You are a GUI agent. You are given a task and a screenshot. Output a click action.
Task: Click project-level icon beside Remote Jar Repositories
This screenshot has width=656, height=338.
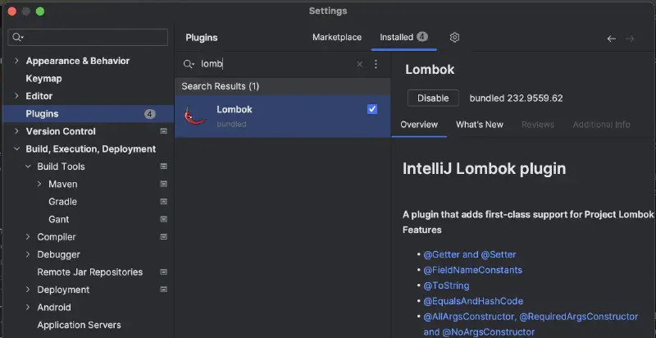coord(163,272)
